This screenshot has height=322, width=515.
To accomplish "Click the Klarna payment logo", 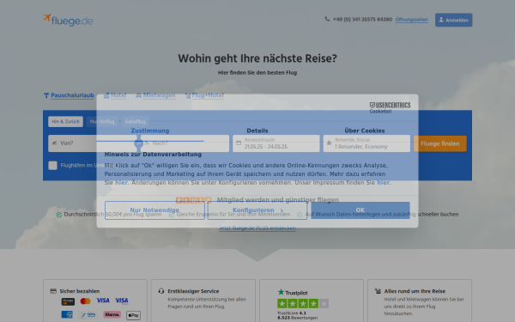I will pos(112,315).
